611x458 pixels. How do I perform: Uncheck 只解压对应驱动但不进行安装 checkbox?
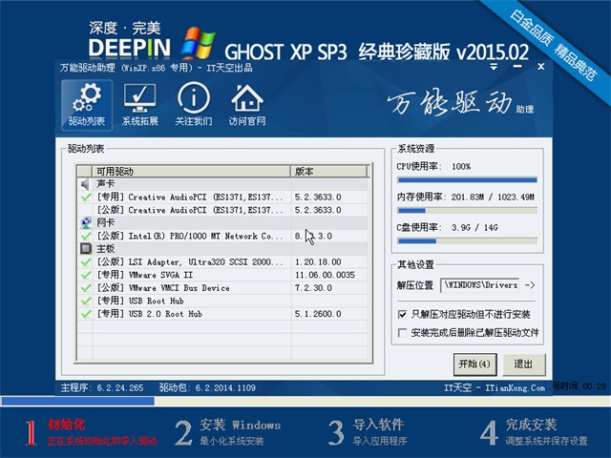point(402,313)
